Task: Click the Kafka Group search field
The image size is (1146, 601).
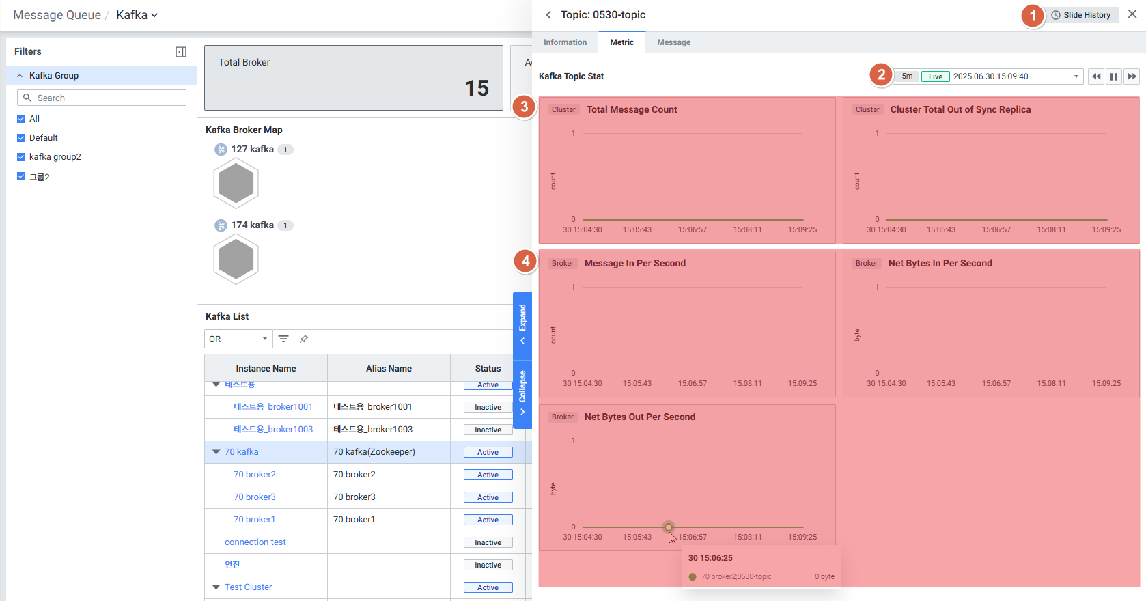Action: [102, 98]
